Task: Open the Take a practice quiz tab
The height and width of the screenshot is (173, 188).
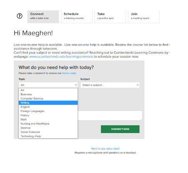Action: coord(110,17)
